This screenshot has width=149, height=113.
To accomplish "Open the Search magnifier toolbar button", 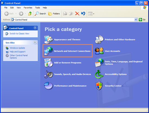I will coord(40,14).
